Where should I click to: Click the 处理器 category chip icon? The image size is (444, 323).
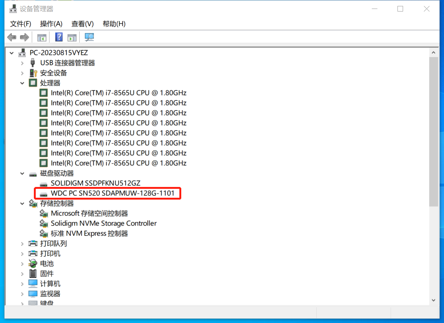33,83
